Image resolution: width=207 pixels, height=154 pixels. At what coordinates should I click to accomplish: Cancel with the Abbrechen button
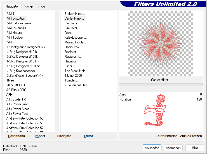[173, 148]
